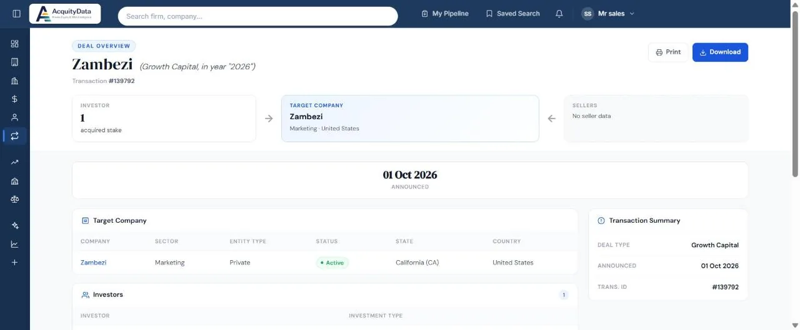
Task: Click the California (CA) state cell
Action: tap(417, 263)
